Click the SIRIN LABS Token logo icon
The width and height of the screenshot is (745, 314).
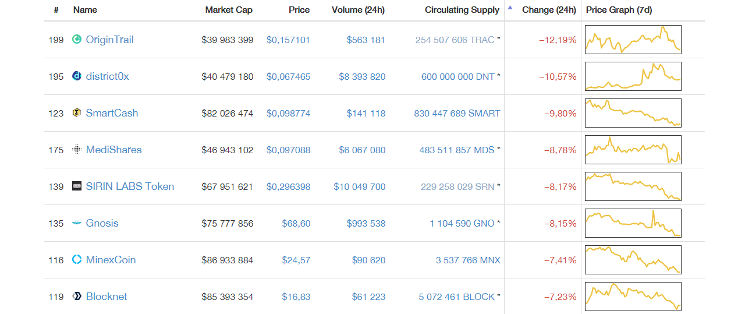point(76,186)
